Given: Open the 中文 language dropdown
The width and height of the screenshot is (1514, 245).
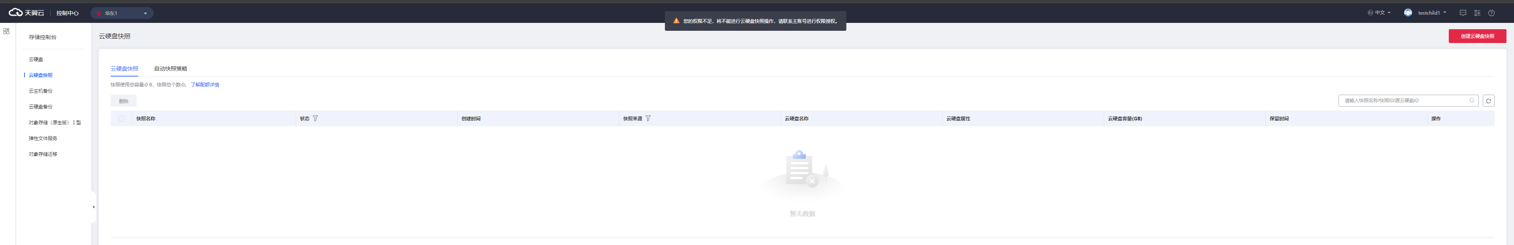Looking at the screenshot, I should click(1379, 12).
